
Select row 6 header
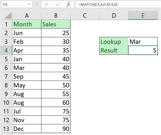click(6, 68)
